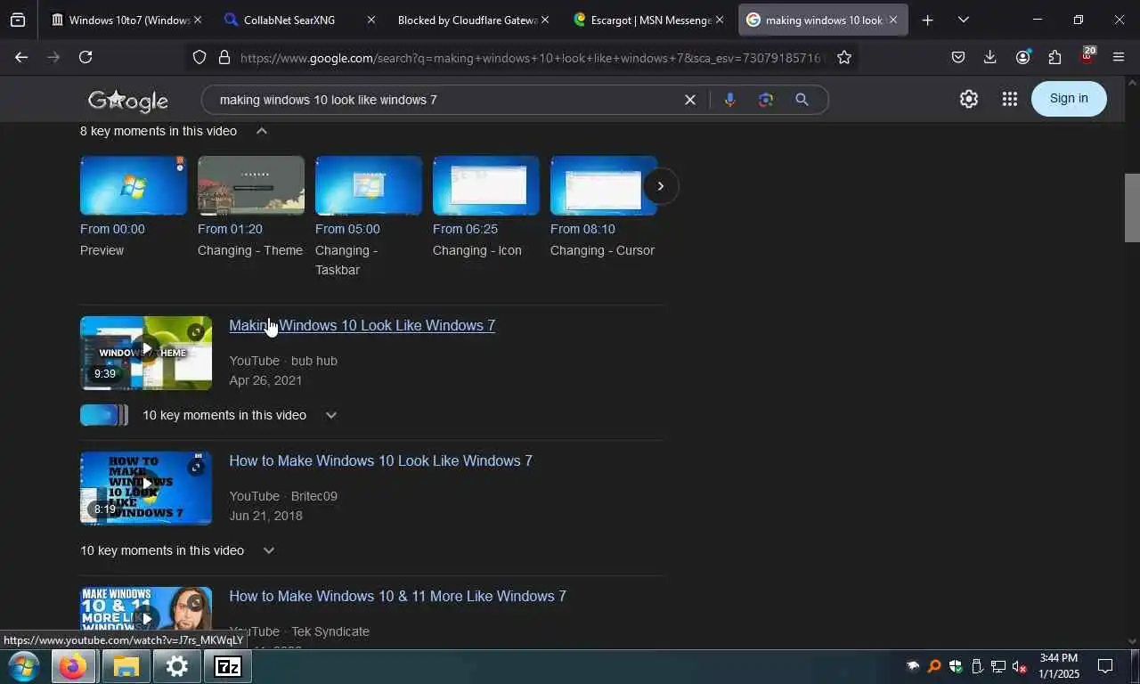Reload the current Google search page
1140x684 pixels.
(85, 57)
